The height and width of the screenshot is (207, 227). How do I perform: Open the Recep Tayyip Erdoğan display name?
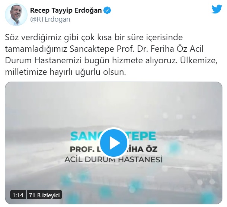click(x=66, y=10)
